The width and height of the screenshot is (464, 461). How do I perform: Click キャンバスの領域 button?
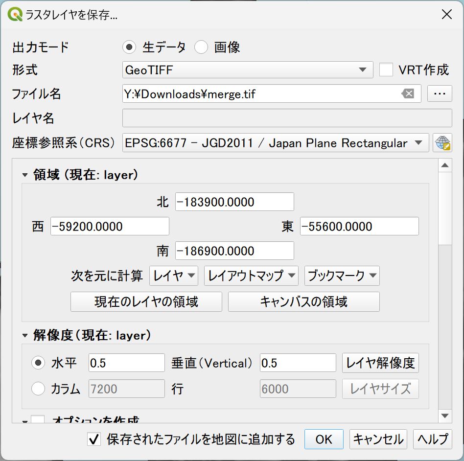click(x=304, y=302)
